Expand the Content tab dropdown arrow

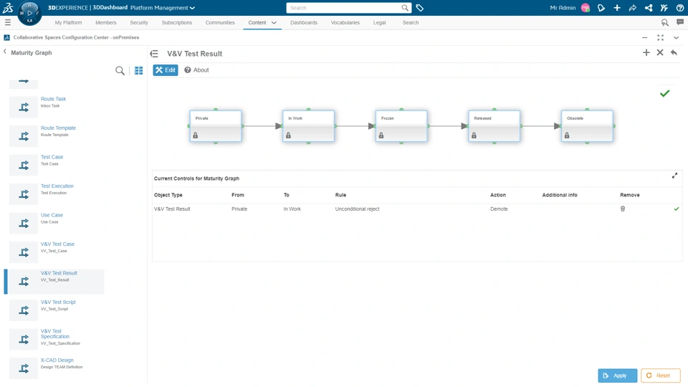274,23
